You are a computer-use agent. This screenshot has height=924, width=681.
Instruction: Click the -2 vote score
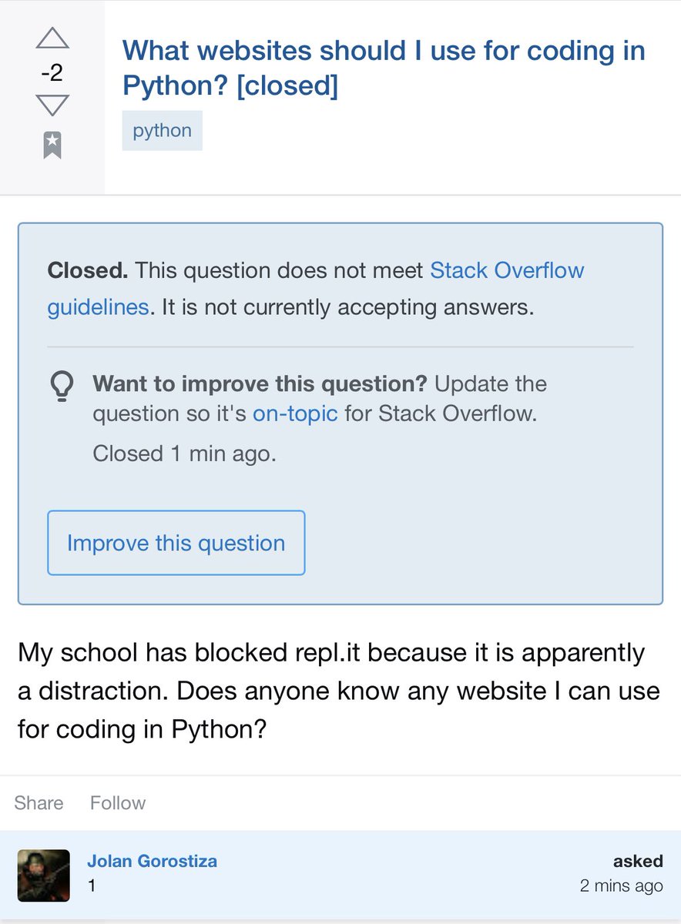(52, 73)
